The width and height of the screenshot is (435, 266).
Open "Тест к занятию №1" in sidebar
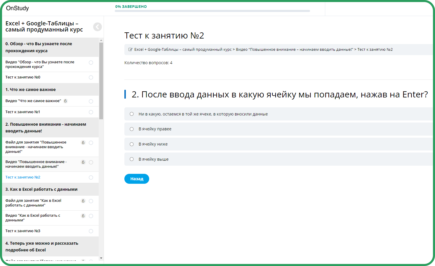click(x=23, y=112)
